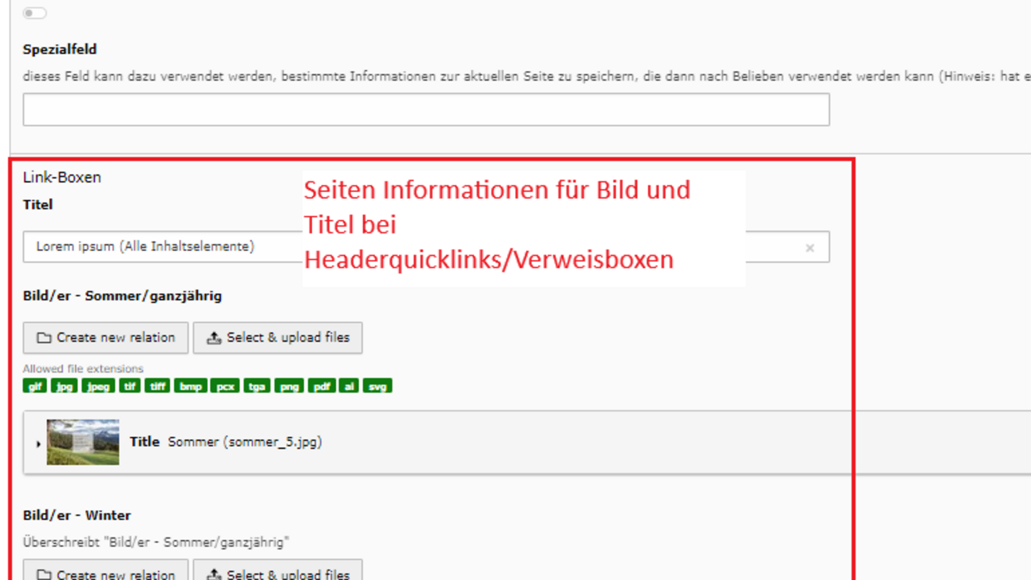Image resolution: width=1031 pixels, height=580 pixels.
Task: Toggle the switch at top left
Action: tap(34, 13)
